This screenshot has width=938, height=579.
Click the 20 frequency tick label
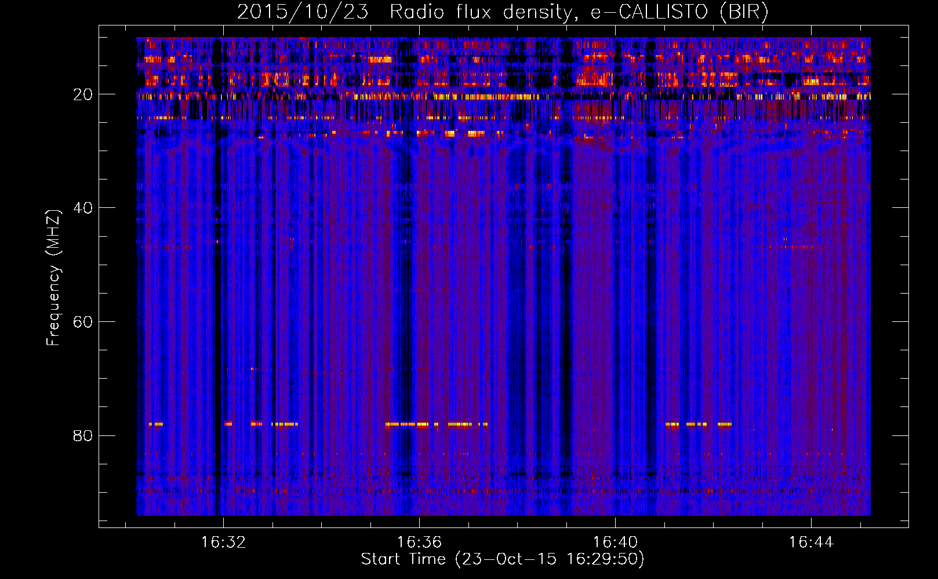pyautogui.click(x=83, y=94)
